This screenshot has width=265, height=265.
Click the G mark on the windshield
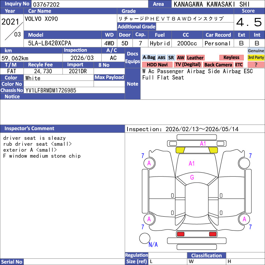tap(192, 177)
